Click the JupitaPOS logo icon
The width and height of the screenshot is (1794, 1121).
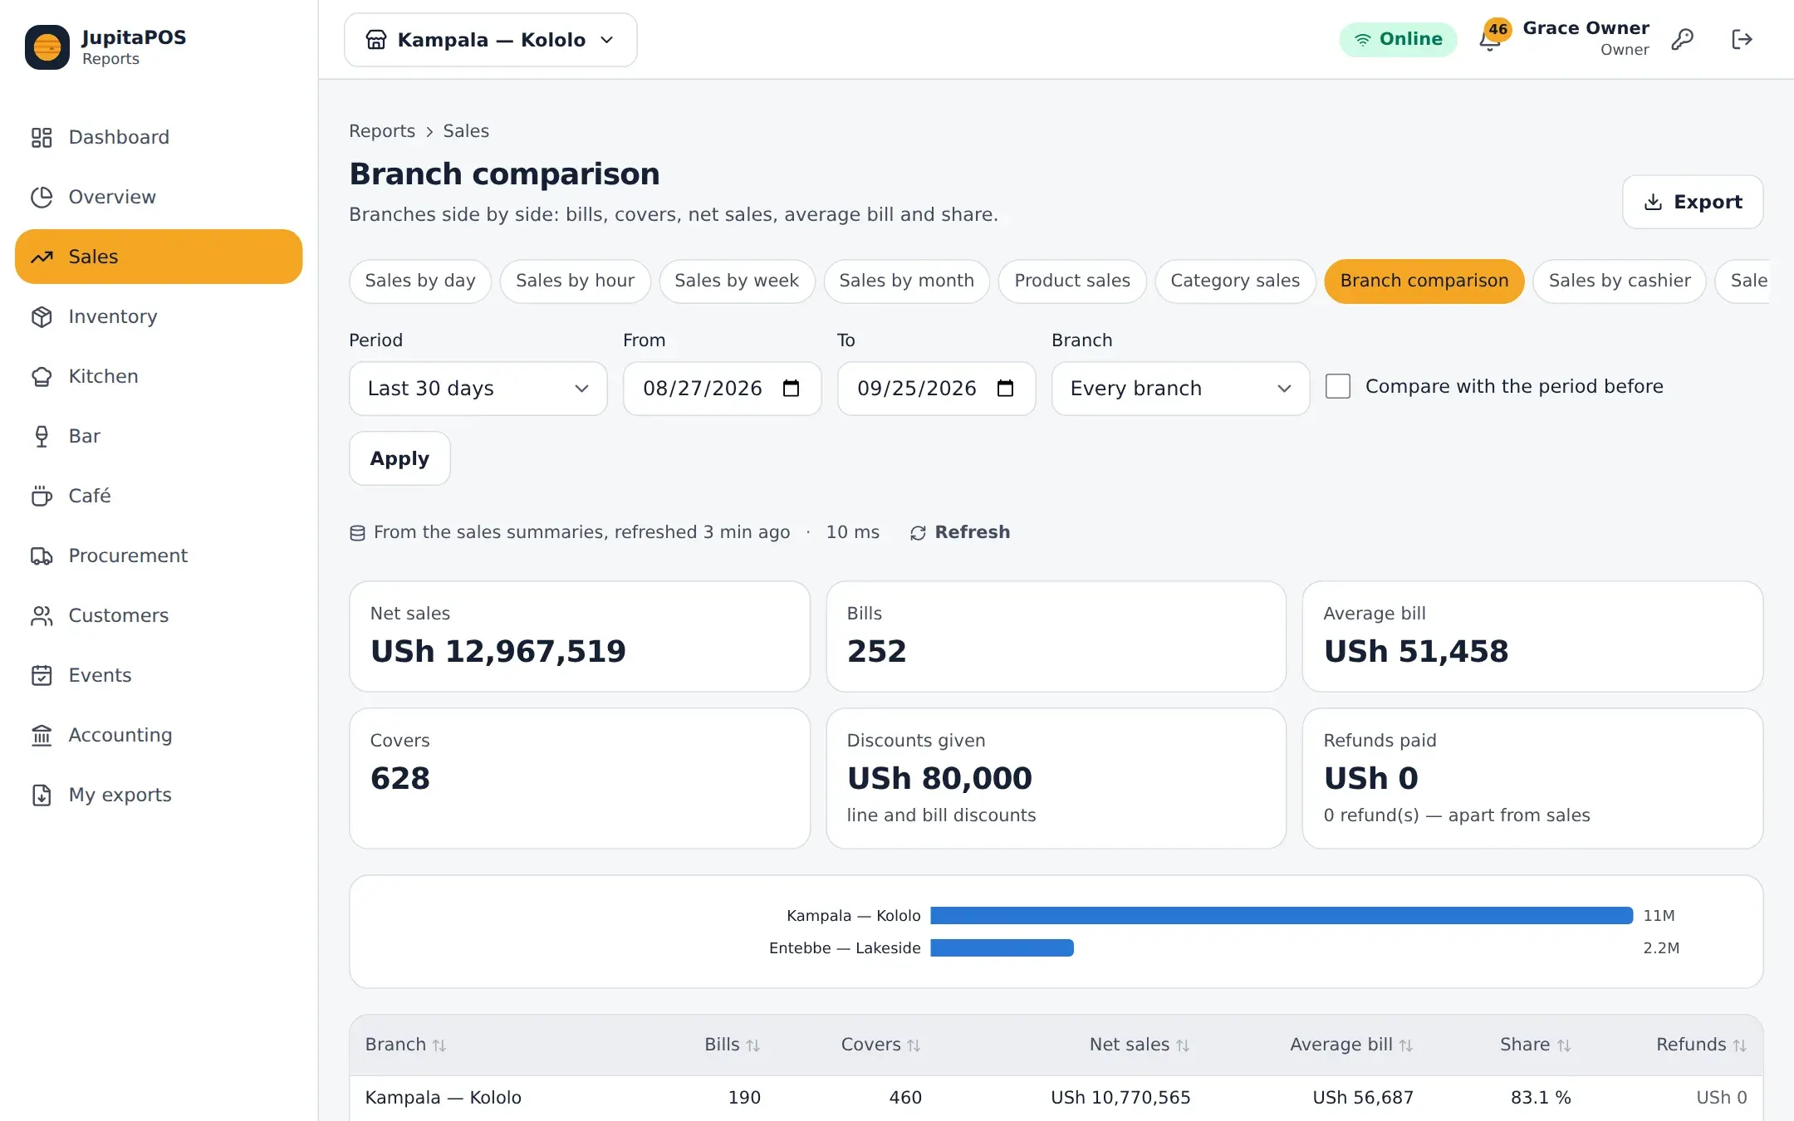click(x=47, y=47)
